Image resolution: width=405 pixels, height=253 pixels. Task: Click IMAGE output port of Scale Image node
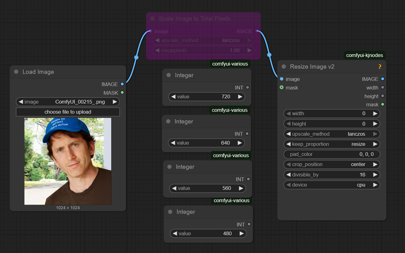[x=257, y=31]
